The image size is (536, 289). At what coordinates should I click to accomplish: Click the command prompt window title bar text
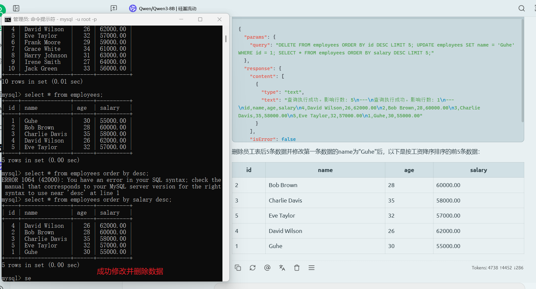click(55, 19)
